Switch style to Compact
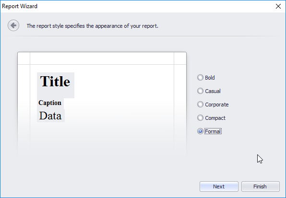This screenshot has width=286, height=198. pyautogui.click(x=211, y=118)
